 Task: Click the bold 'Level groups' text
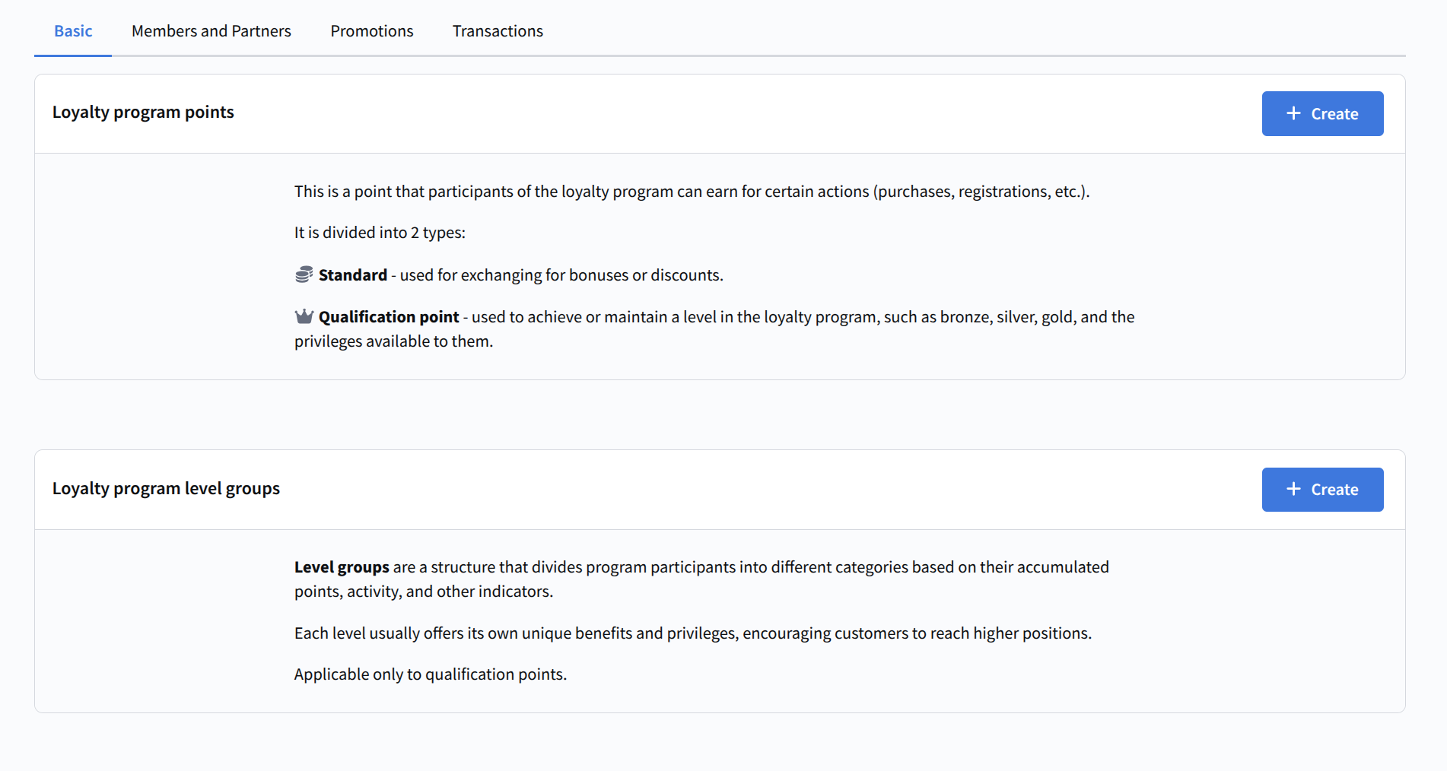pos(342,567)
